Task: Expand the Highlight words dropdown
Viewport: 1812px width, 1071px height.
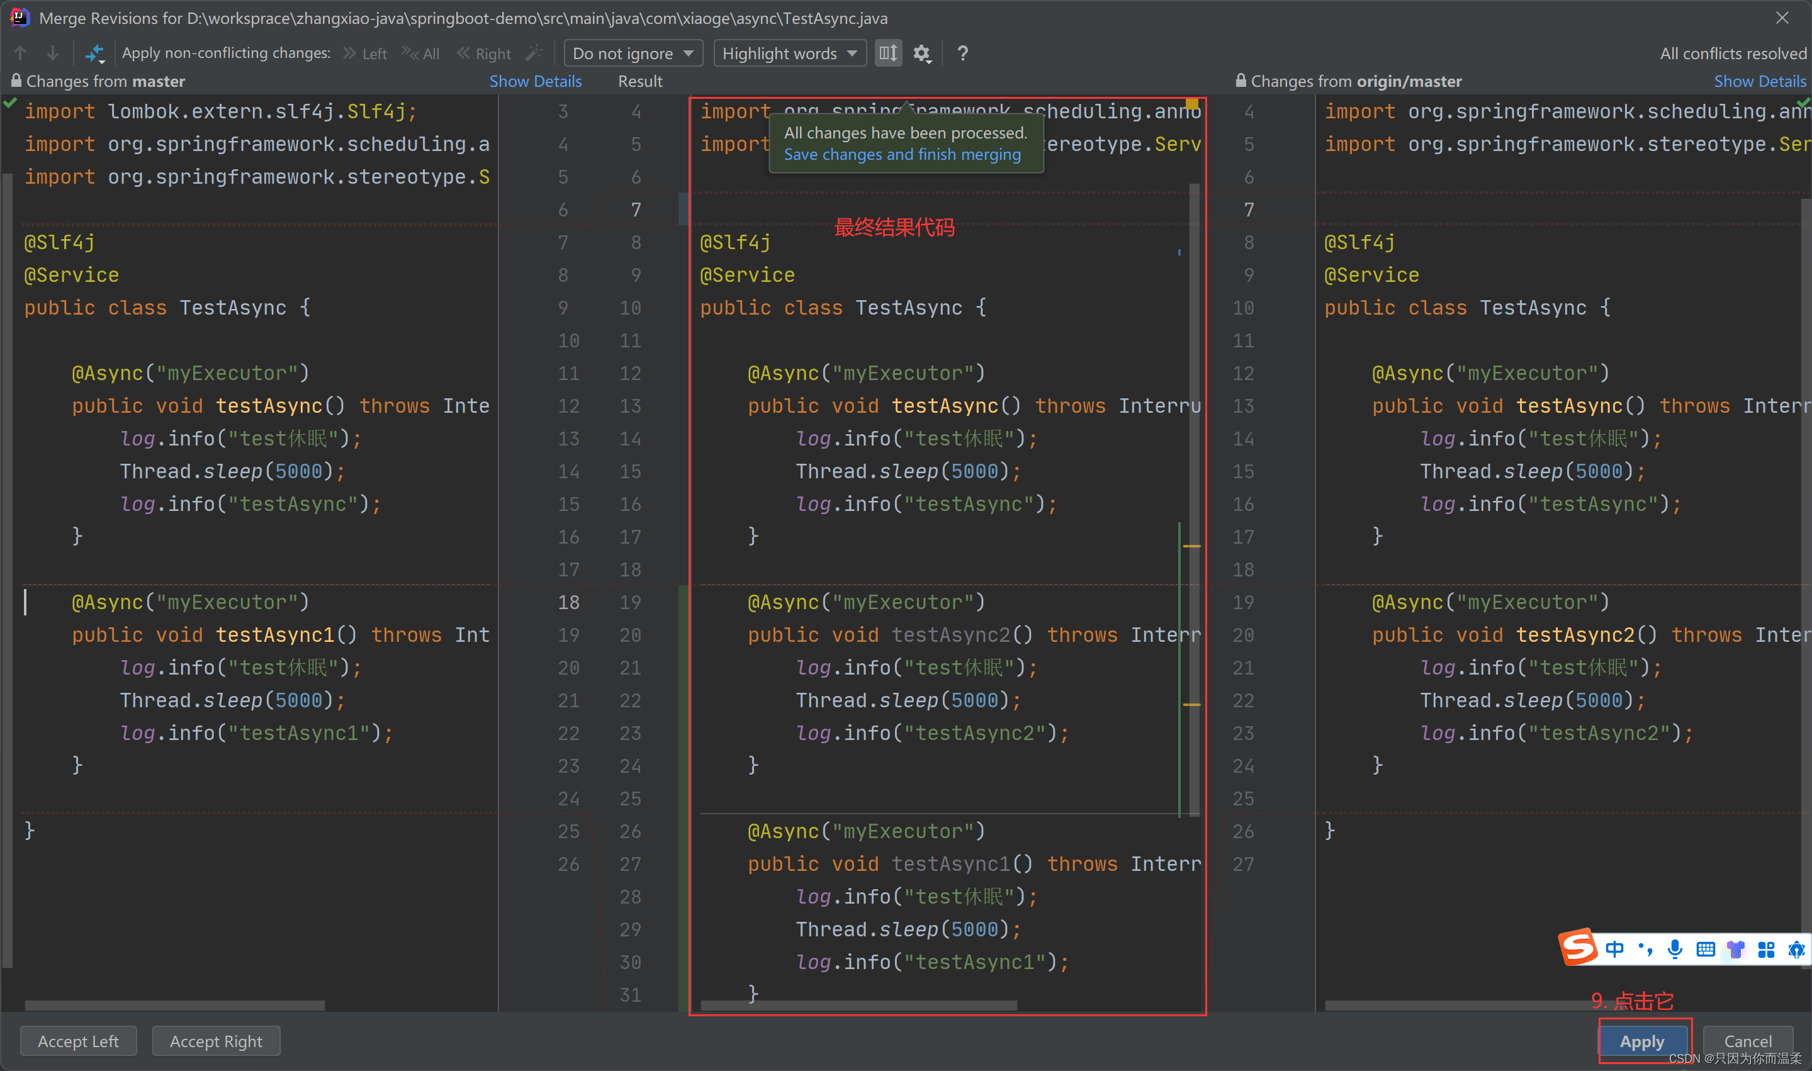Action: click(x=789, y=53)
